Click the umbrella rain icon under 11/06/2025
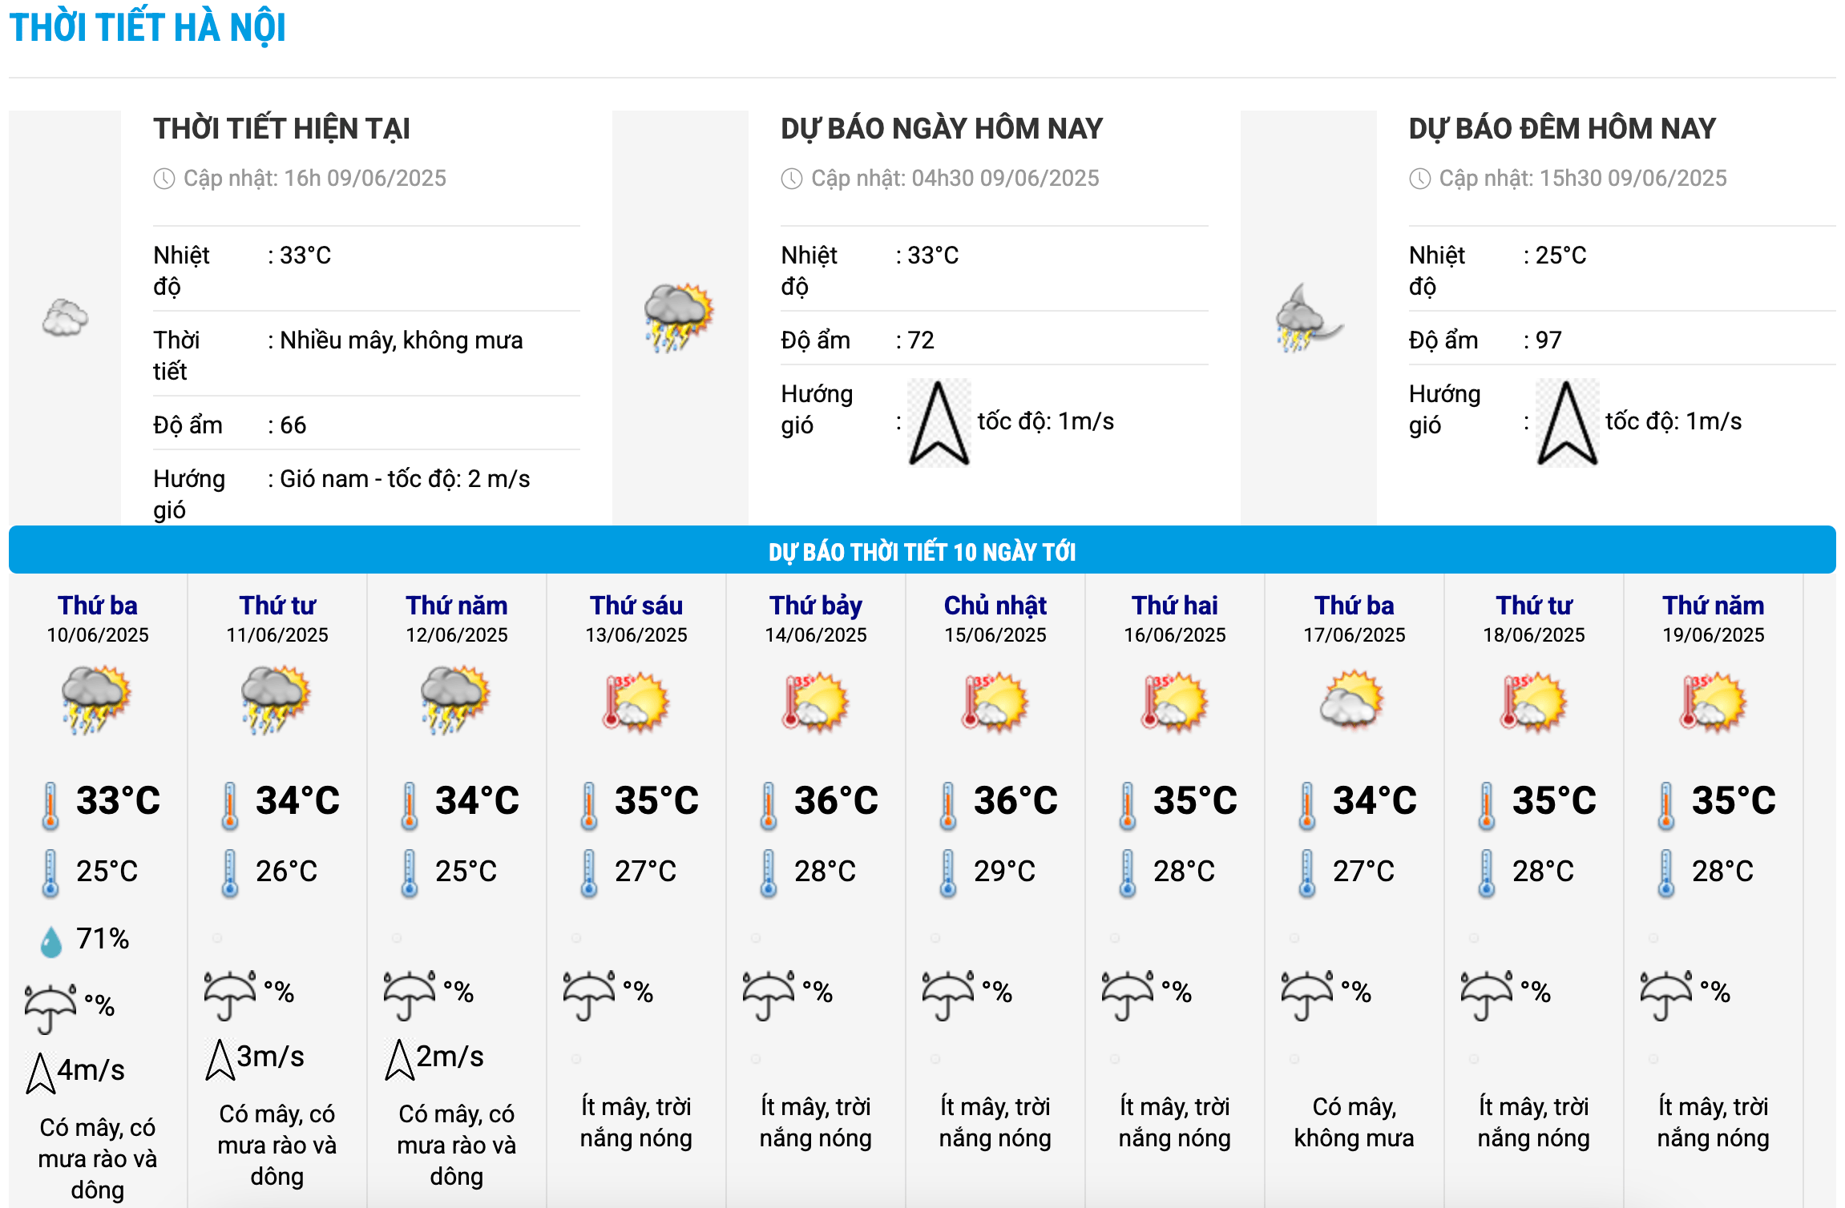This screenshot has width=1845, height=1208. pyautogui.click(x=229, y=994)
